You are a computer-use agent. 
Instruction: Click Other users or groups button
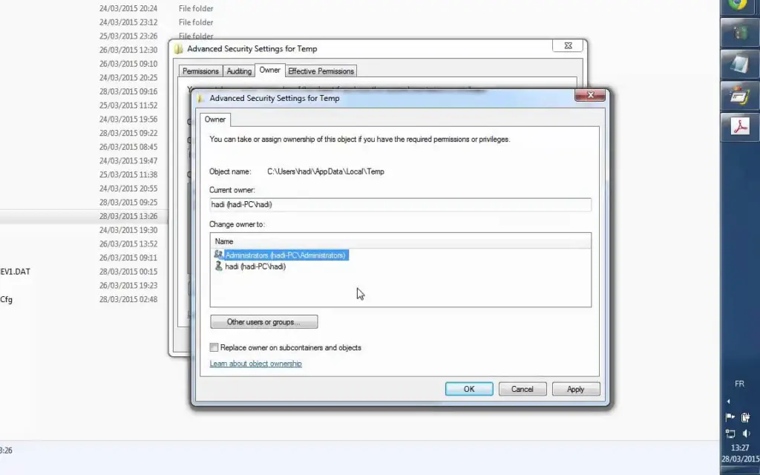[263, 322]
